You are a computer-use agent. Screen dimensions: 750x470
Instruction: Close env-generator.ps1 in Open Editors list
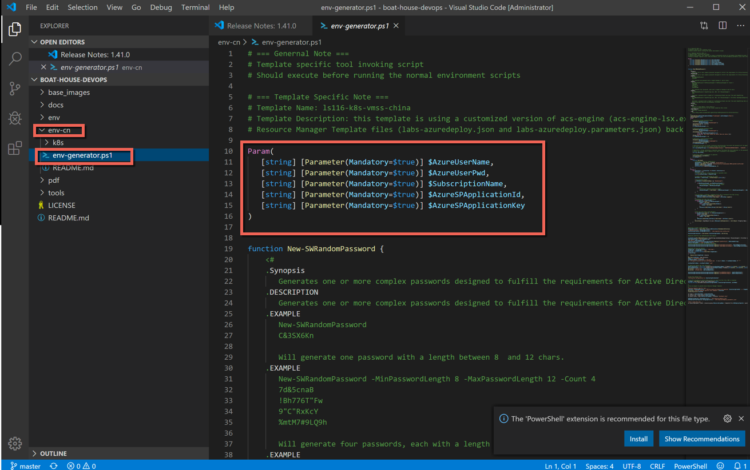tap(43, 67)
